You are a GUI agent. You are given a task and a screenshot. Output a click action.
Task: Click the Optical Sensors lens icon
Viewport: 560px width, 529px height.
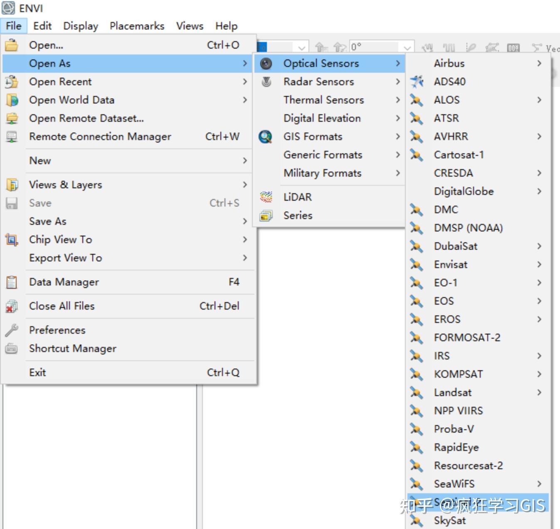[x=266, y=63]
